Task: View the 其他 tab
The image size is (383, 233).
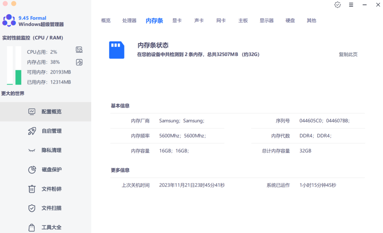Action: [311, 20]
